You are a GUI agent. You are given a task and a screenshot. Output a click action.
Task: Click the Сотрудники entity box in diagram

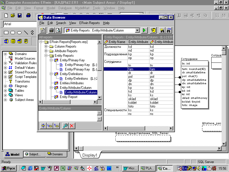[x=195, y=85]
